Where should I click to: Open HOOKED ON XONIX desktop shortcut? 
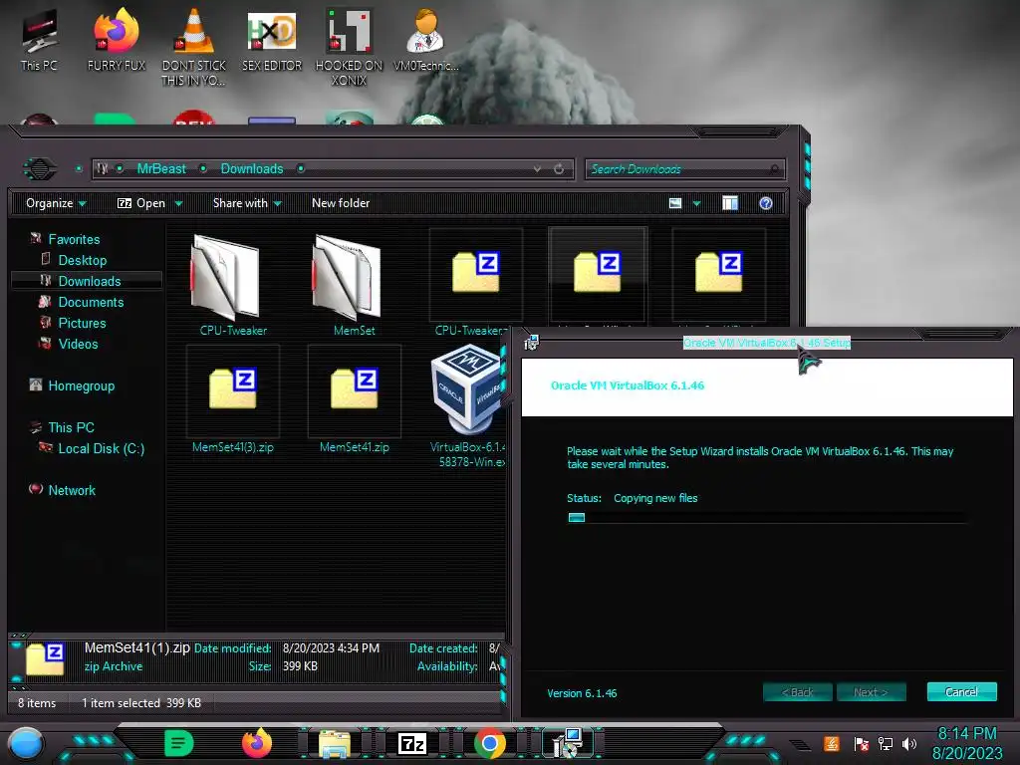pyautogui.click(x=349, y=47)
